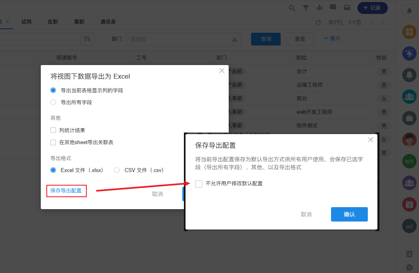Select 导出所有字段 radio option
The width and height of the screenshot is (419, 273).
point(53,103)
